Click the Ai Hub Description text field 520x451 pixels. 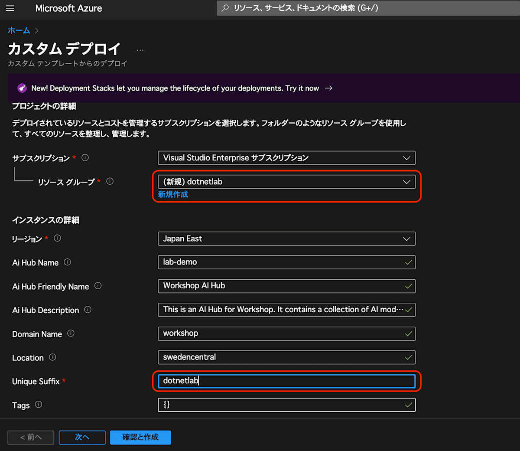(x=286, y=310)
